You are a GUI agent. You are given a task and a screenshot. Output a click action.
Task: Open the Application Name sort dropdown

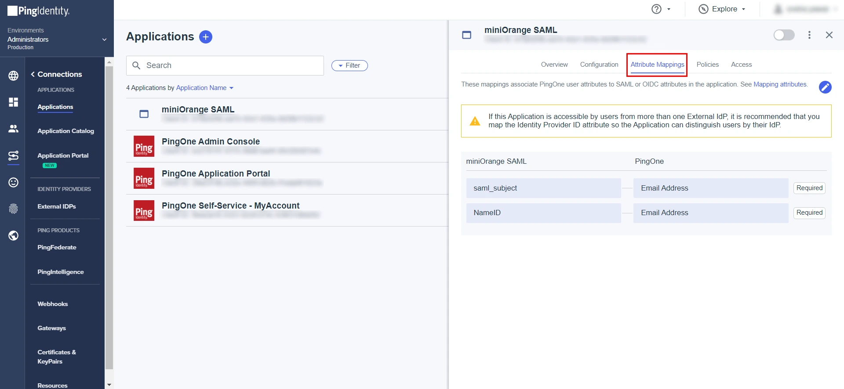(205, 88)
